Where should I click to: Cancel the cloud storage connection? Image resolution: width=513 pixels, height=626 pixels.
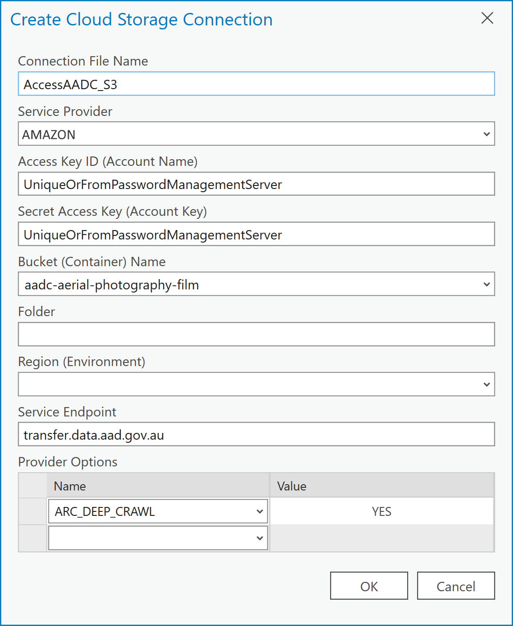coord(456,586)
